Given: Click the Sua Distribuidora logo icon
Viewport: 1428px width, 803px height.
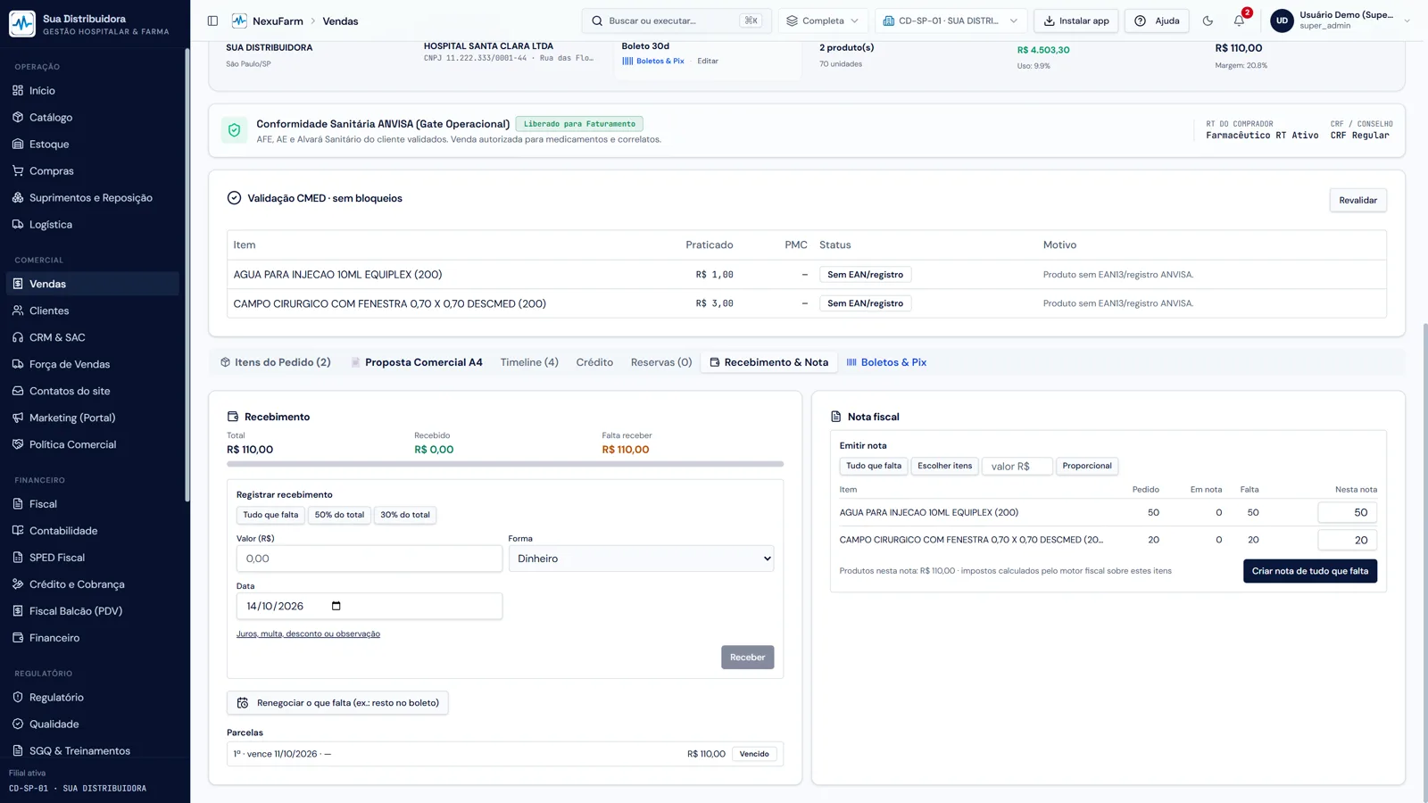Looking at the screenshot, I should pyautogui.click(x=22, y=23).
